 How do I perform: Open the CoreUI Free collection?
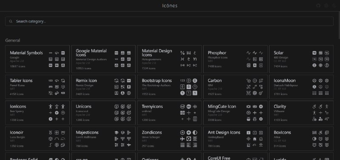pos(235,156)
